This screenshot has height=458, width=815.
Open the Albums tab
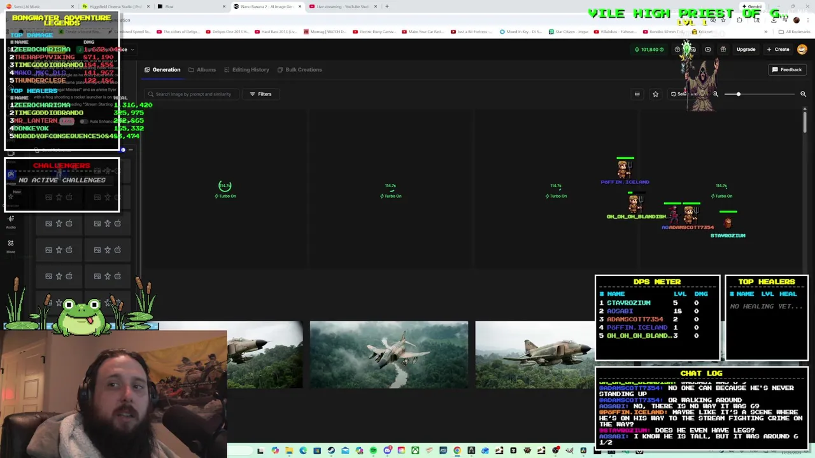click(202, 69)
